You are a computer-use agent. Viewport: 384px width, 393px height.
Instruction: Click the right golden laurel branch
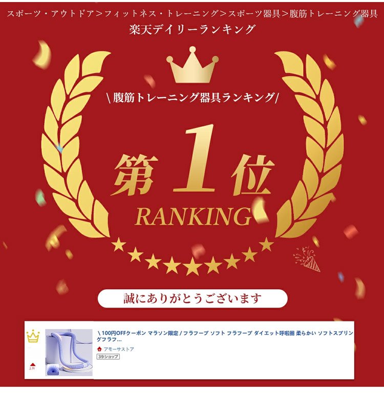(310, 145)
